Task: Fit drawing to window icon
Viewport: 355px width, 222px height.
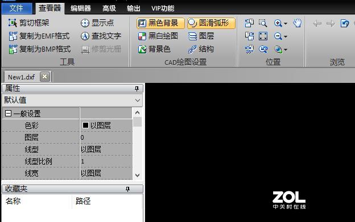Action: pos(263,36)
